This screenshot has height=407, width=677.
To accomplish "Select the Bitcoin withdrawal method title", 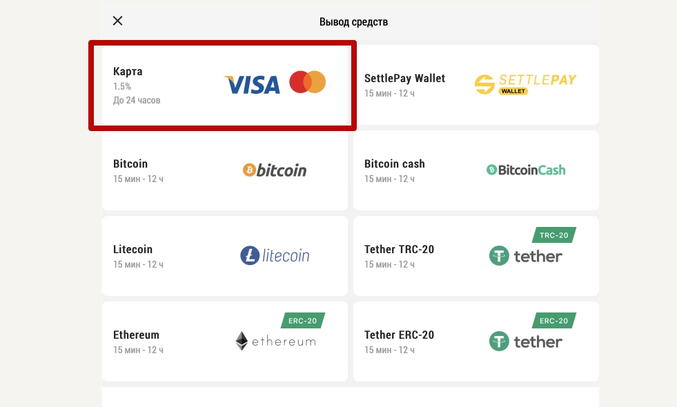I will click(130, 164).
